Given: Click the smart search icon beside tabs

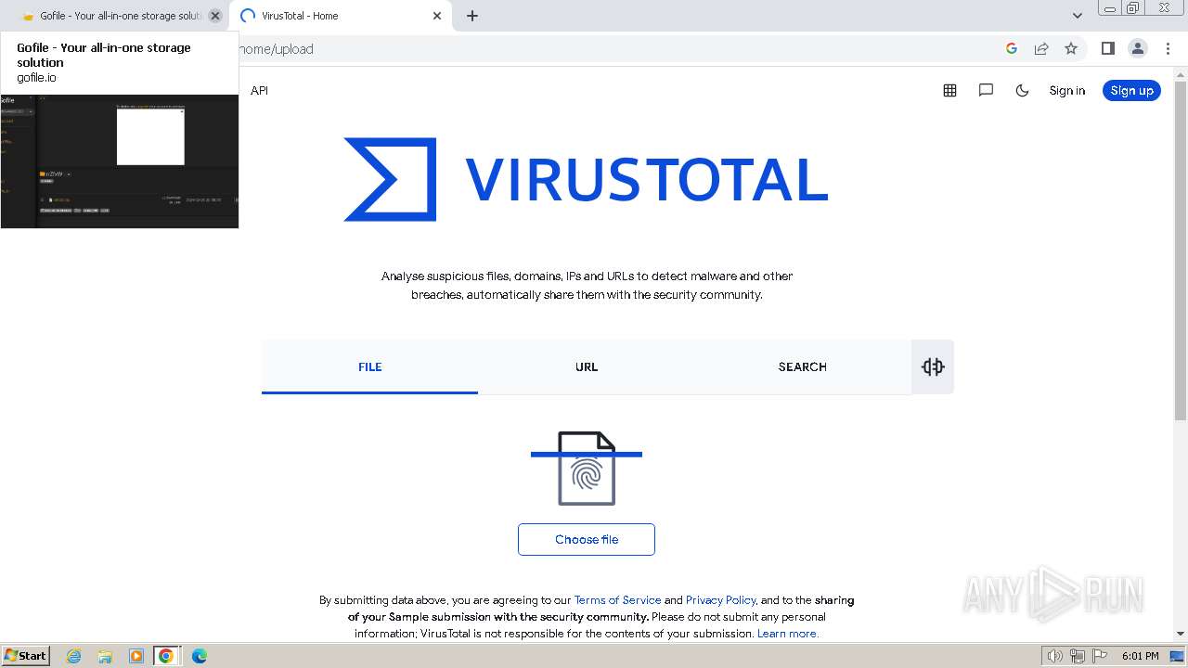Looking at the screenshot, I should [x=933, y=366].
